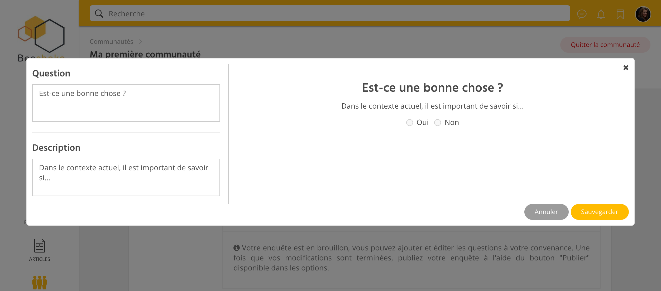Image resolution: width=661 pixels, height=291 pixels.
Task: Select the Oui radio option
Action: [409, 123]
